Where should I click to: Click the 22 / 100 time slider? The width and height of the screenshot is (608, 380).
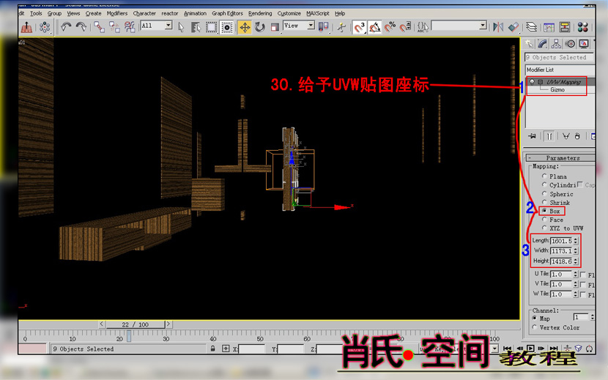coord(136,324)
